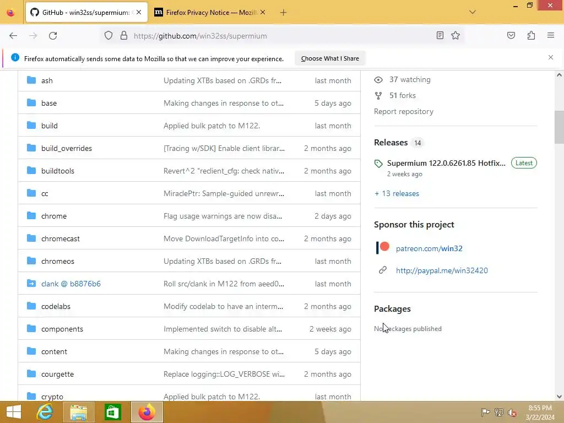Open commit 'Applied bulk patch to M122.' for build
564x423 pixels.
pos(211,126)
